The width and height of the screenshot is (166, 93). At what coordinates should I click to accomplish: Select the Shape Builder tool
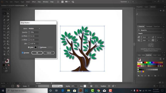4,38
